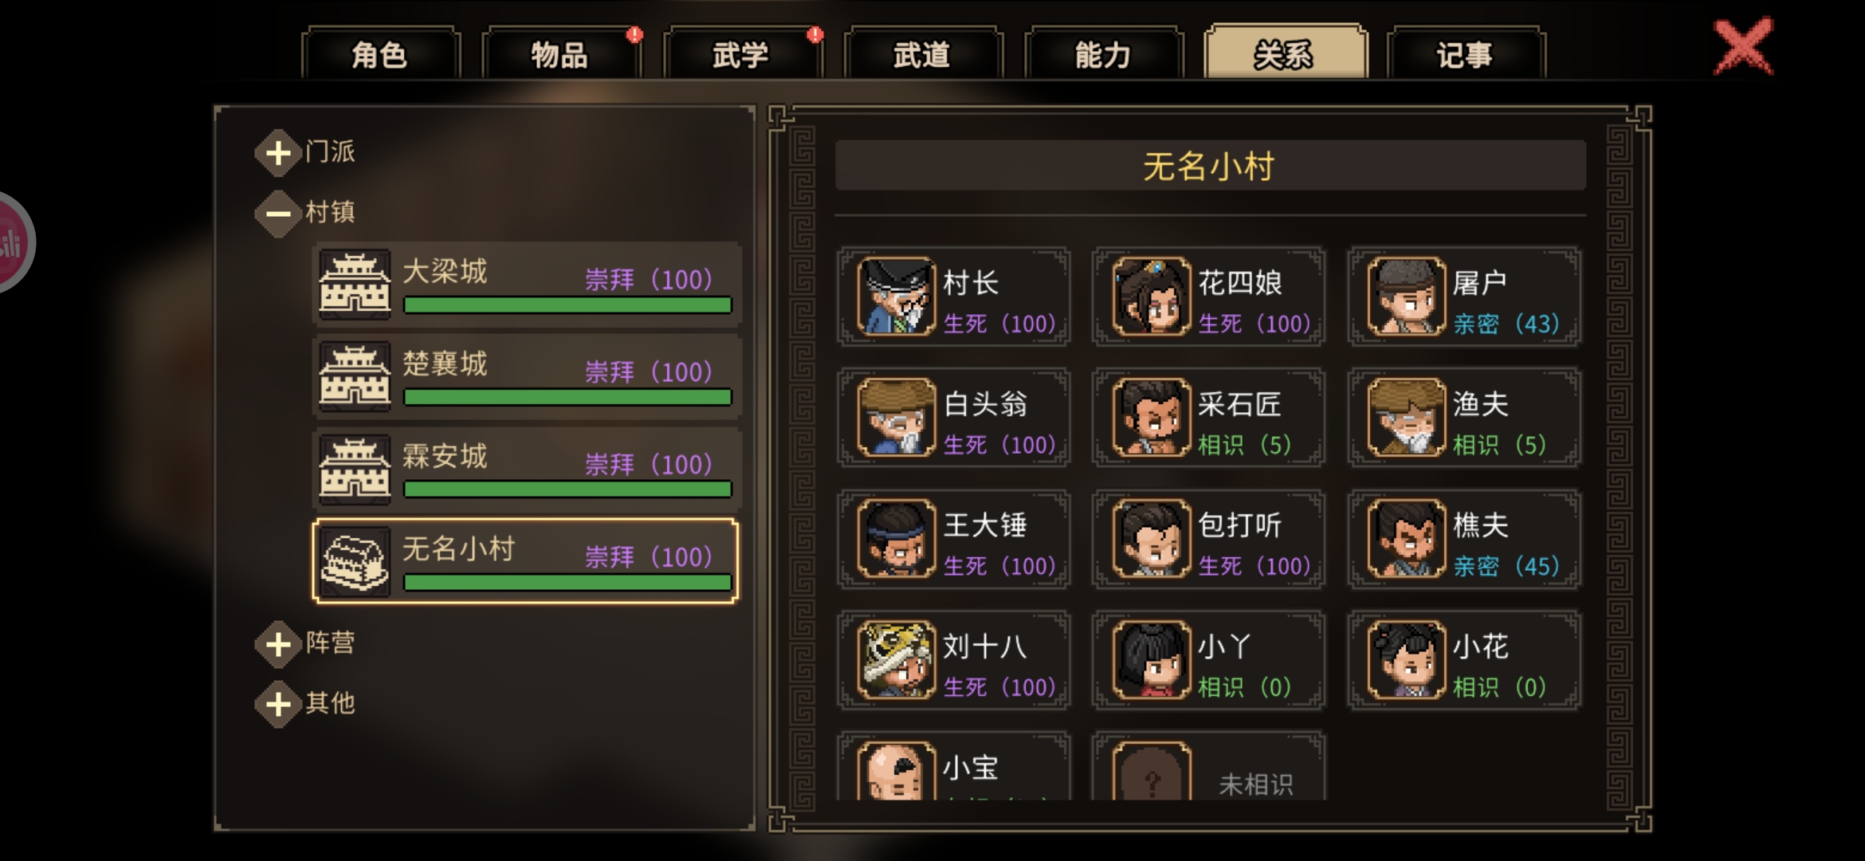The width and height of the screenshot is (1865, 861).
Task: Open the 物品 tab
Action: tap(560, 54)
